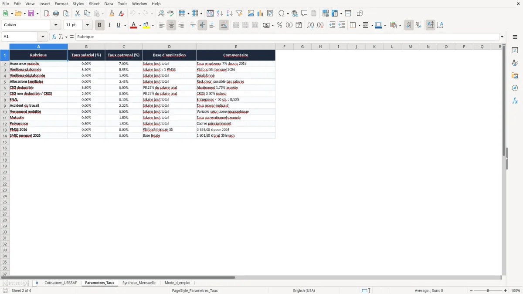Insert Hyperlink icon
The width and height of the screenshot is (523, 294).
click(x=295, y=14)
